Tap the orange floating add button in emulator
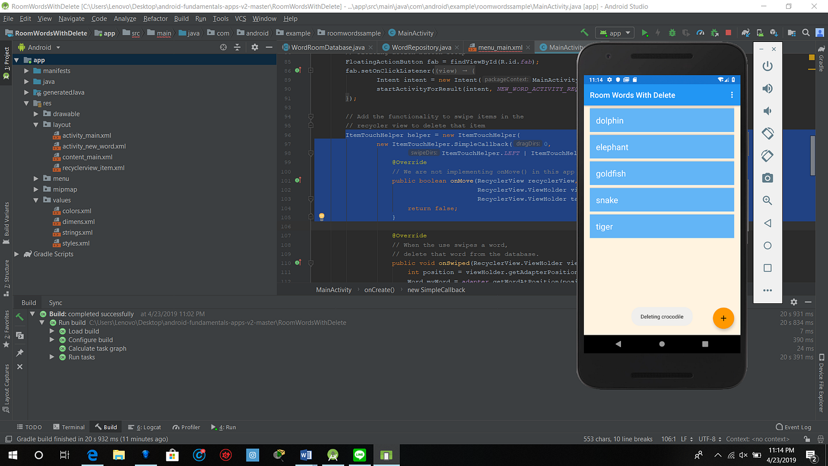The width and height of the screenshot is (828, 466). pyautogui.click(x=723, y=318)
